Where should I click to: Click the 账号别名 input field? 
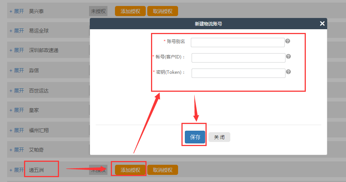pyautogui.click(x=237, y=42)
